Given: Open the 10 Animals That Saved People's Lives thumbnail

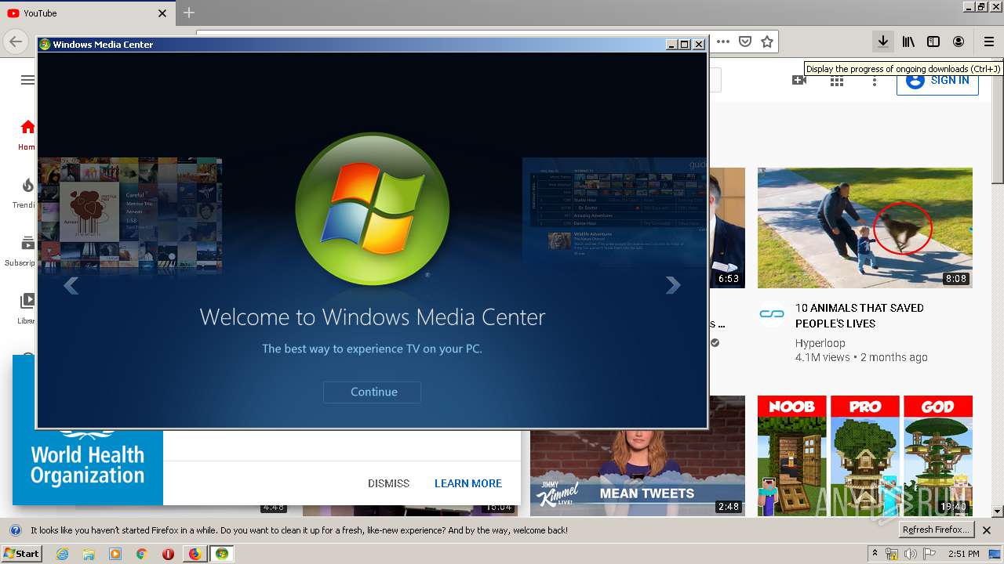Looking at the screenshot, I should [x=864, y=228].
